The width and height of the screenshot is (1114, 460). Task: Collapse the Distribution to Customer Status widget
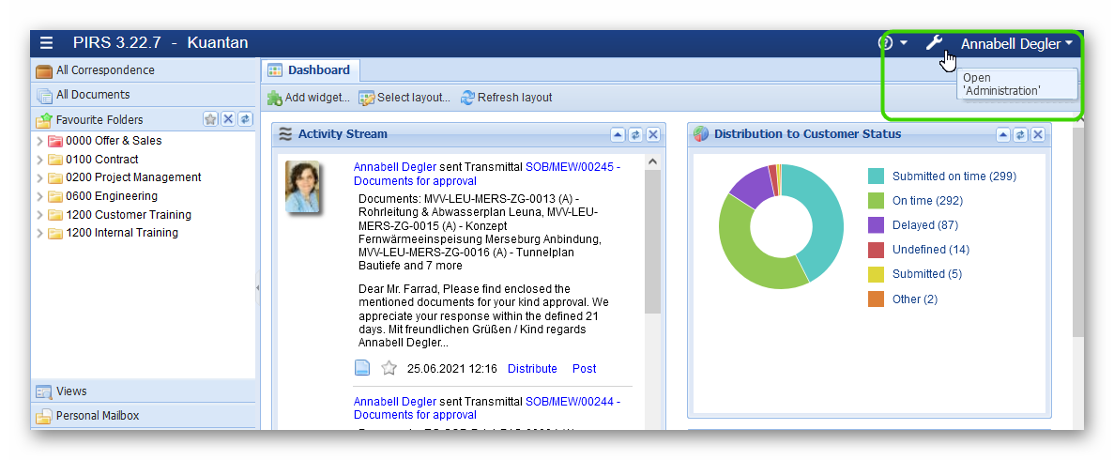(x=1003, y=134)
